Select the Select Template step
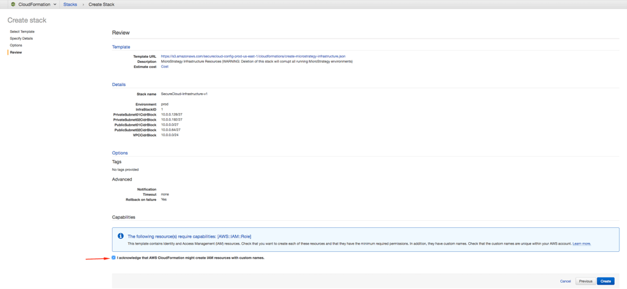The height and width of the screenshot is (289, 627). coord(22,31)
